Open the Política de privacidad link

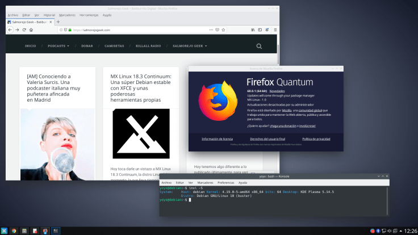(x=317, y=139)
